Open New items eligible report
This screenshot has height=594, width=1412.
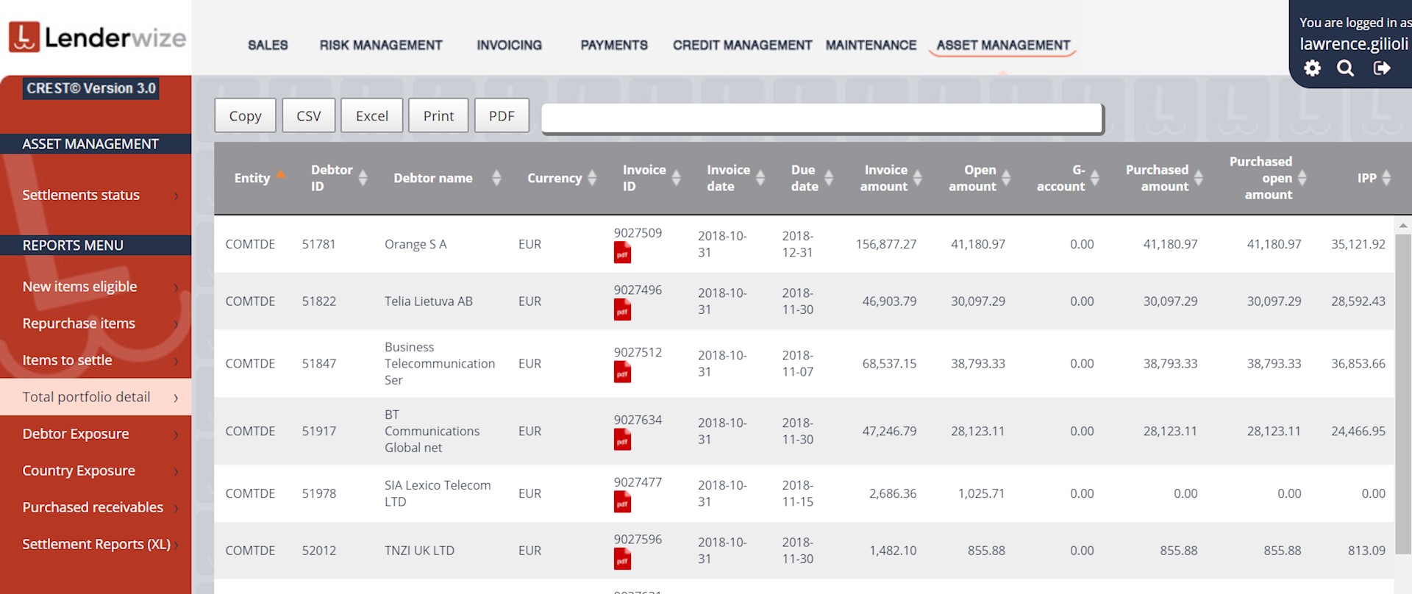[x=96, y=287]
